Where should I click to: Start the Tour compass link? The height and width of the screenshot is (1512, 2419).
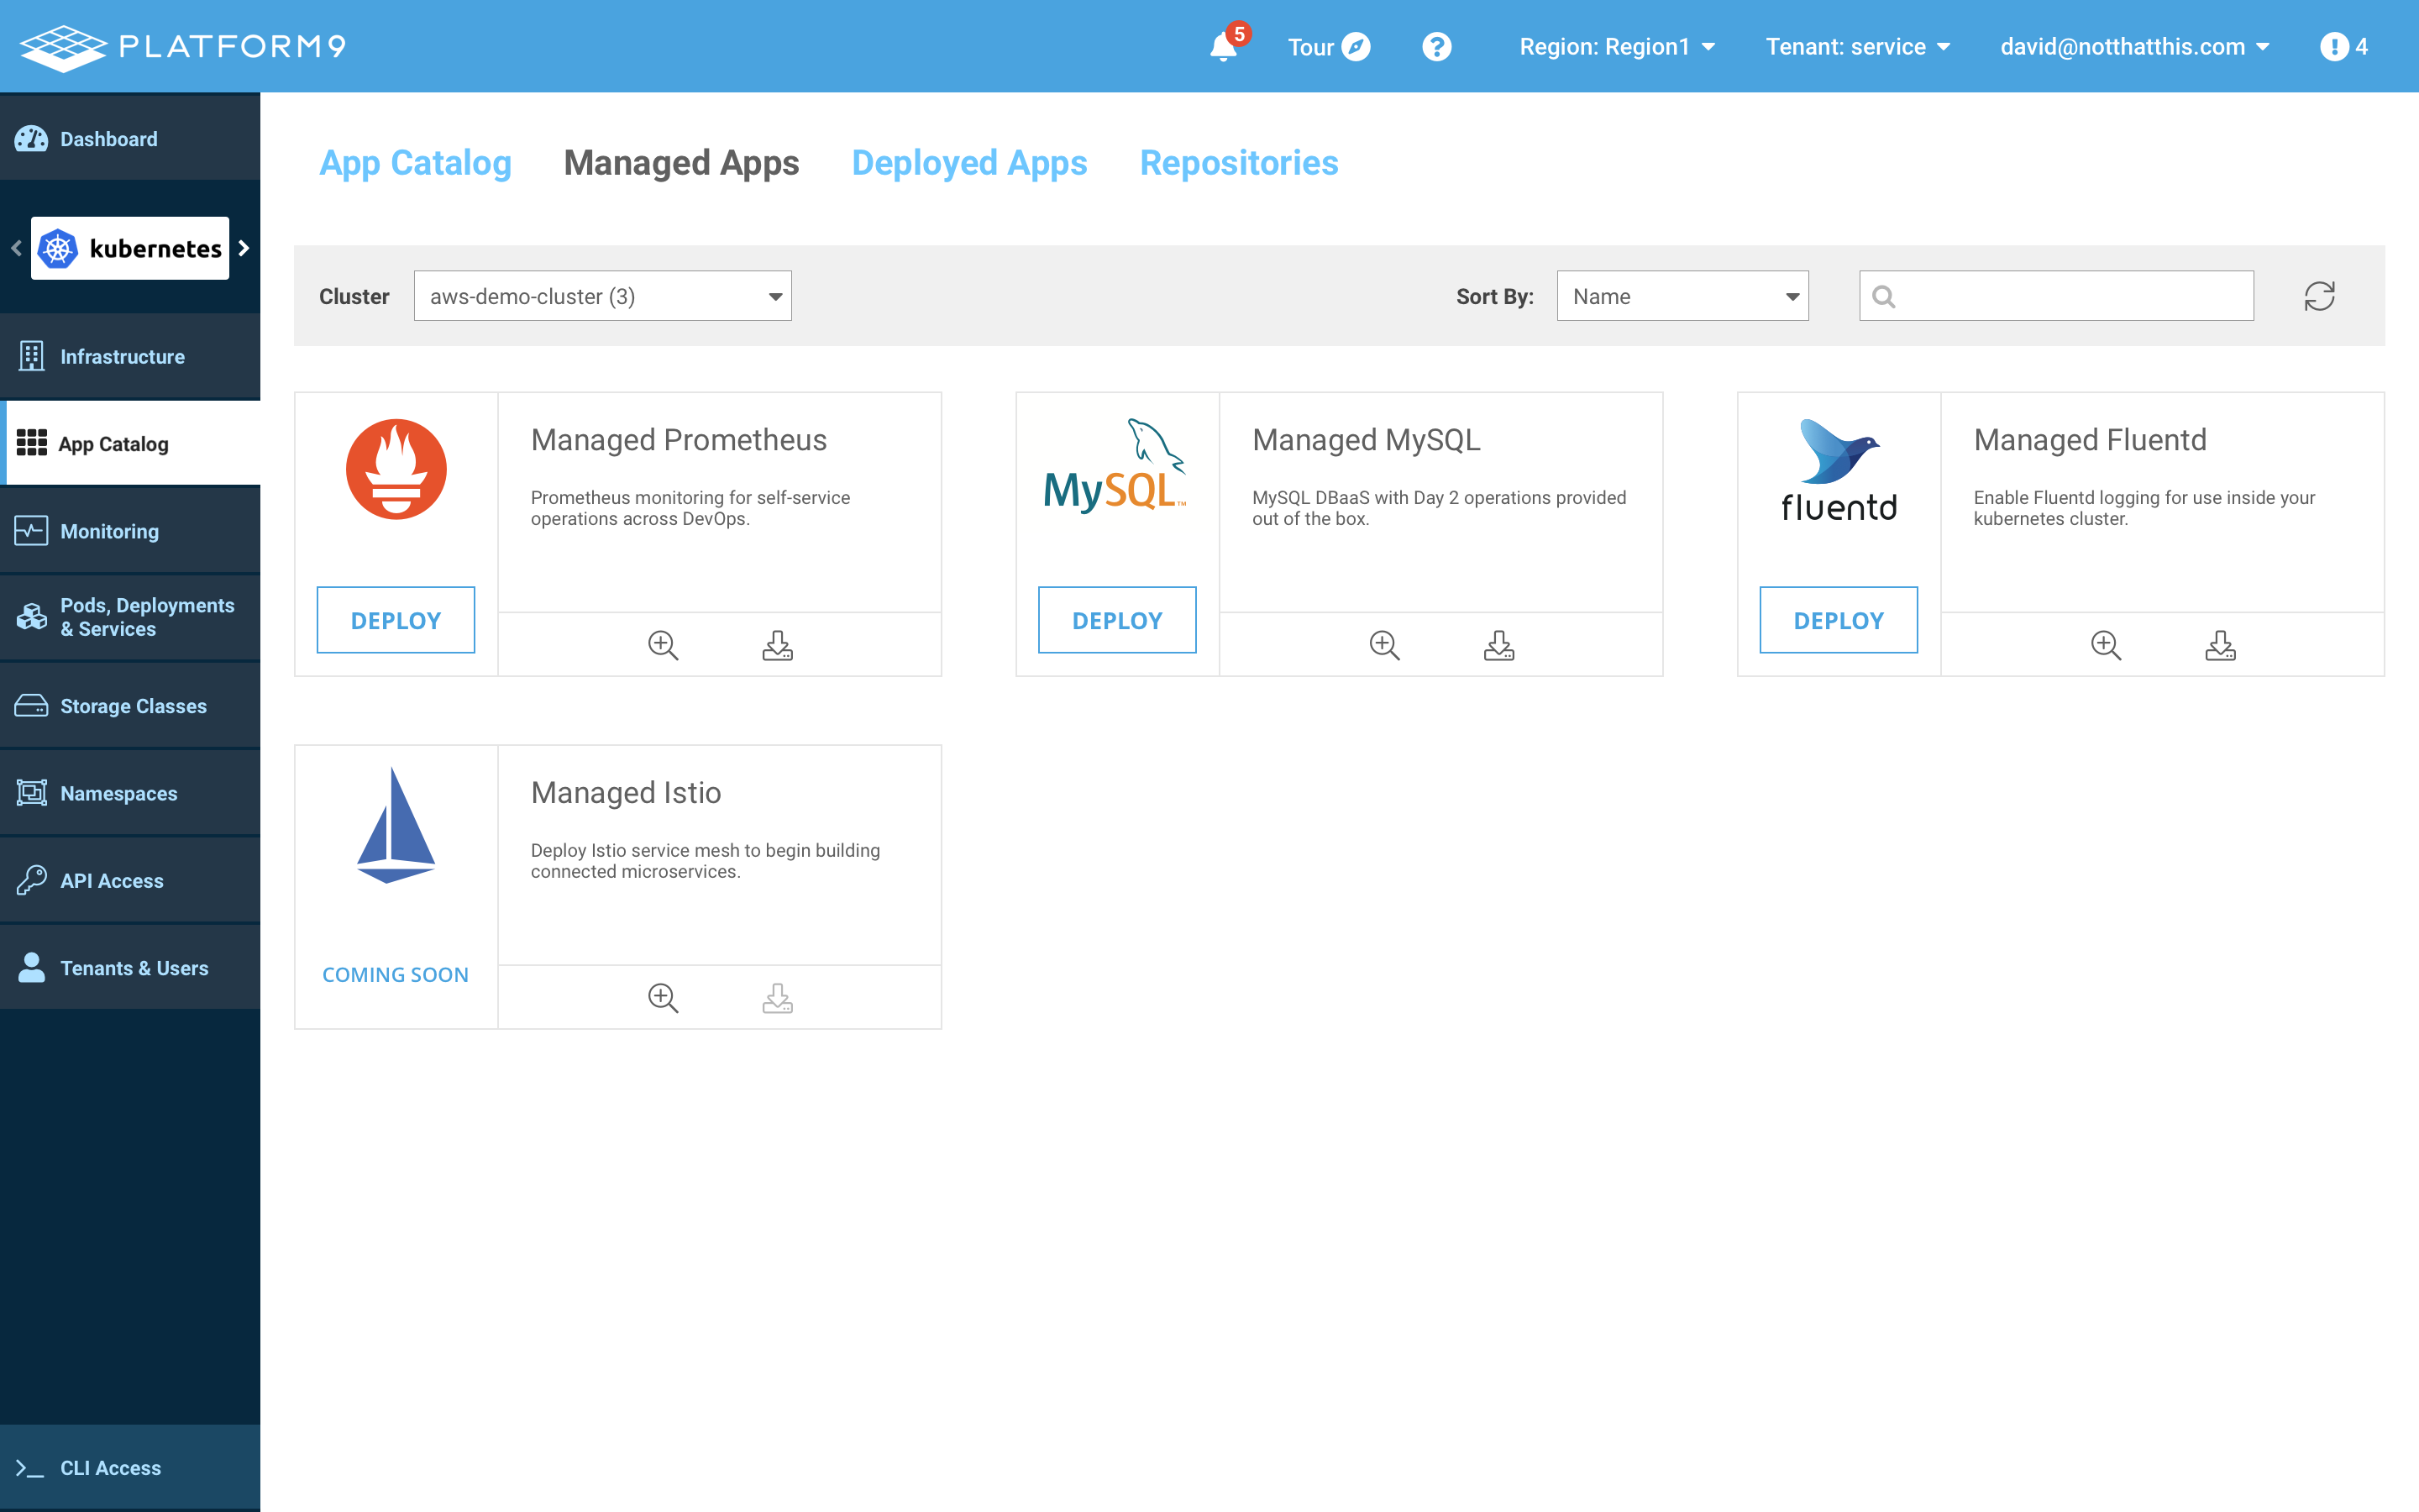pyautogui.click(x=1329, y=46)
